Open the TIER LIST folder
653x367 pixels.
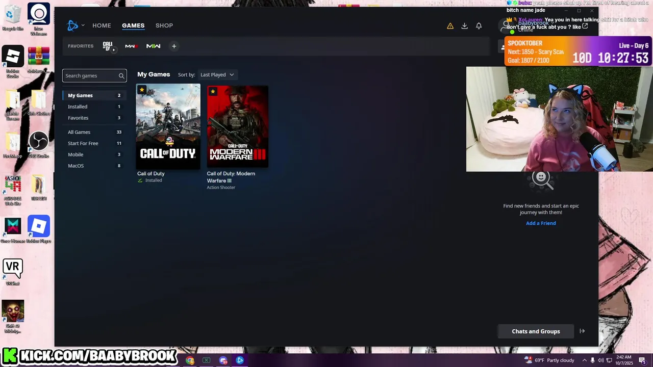pos(38,187)
